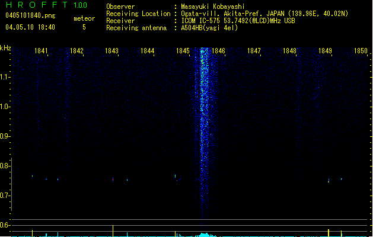Click the 1842 time axis label
373x237 pixels.
point(76,51)
